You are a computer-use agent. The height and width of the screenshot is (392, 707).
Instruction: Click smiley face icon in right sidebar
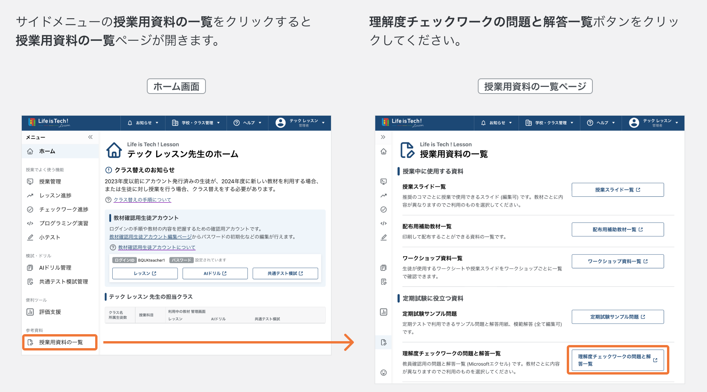pyautogui.click(x=383, y=373)
